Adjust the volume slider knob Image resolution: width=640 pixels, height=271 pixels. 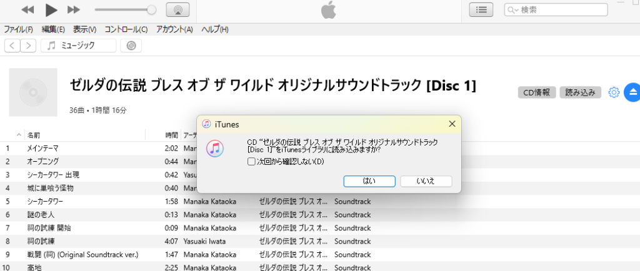click(x=151, y=10)
